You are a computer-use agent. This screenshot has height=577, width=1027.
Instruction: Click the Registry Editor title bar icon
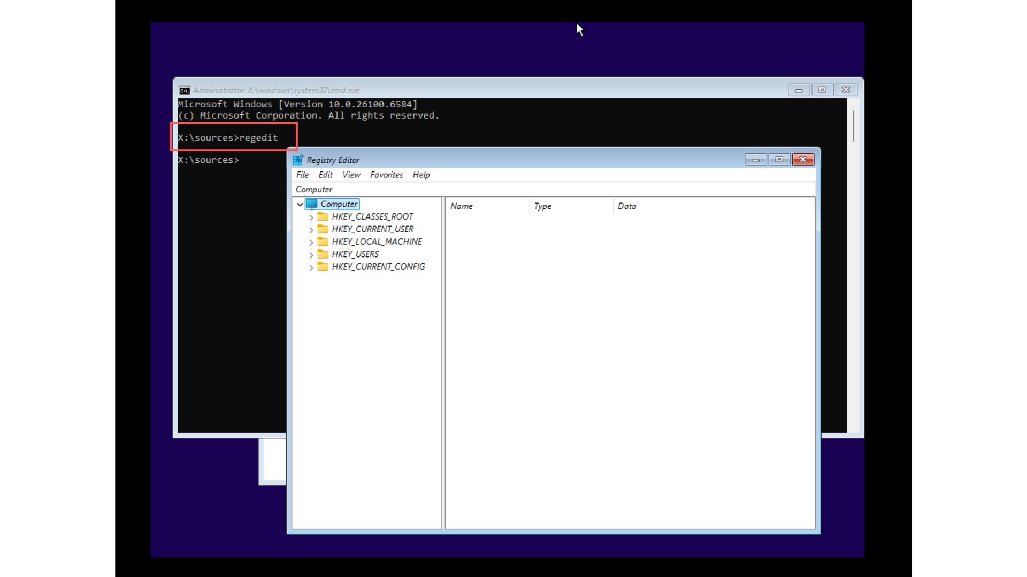298,159
